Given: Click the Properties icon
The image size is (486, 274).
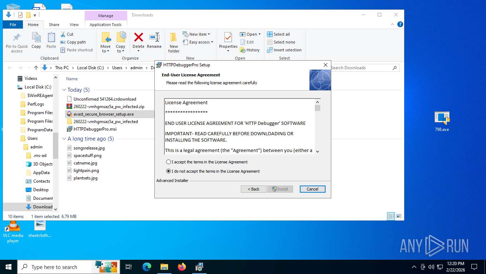Looking at the screenshot, I should tap(228, 37).
